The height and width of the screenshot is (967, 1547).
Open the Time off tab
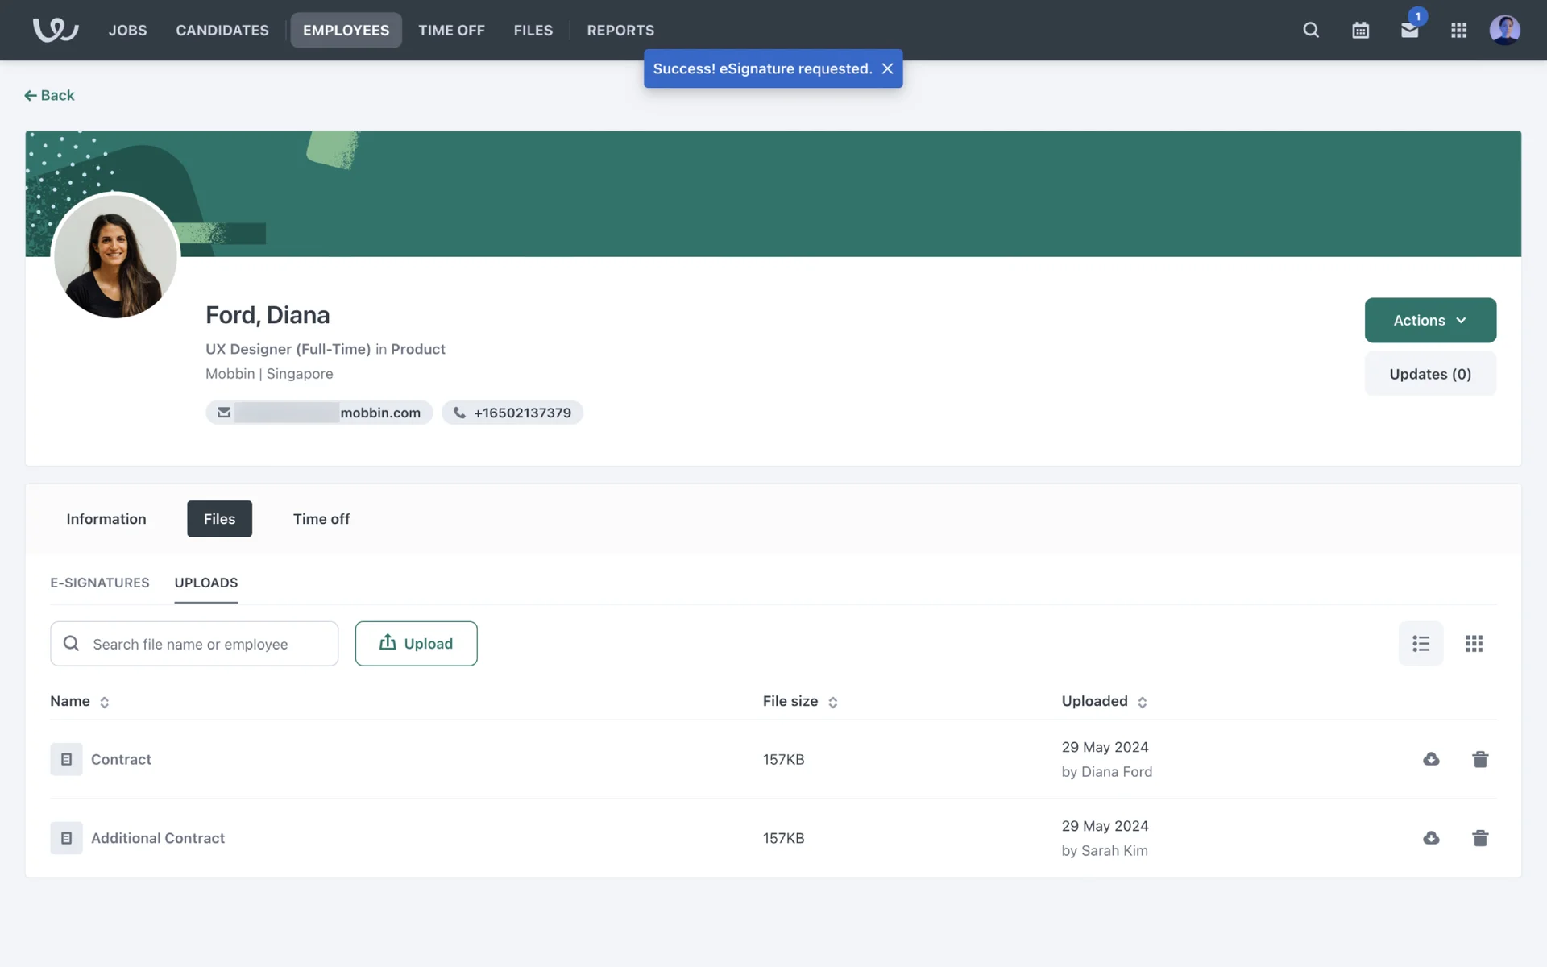pos(321,519)
